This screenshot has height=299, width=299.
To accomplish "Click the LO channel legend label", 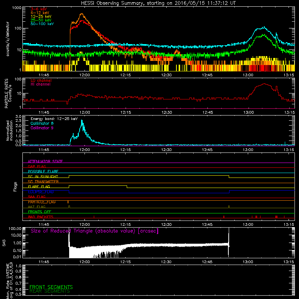I will [x=41, y=80].
